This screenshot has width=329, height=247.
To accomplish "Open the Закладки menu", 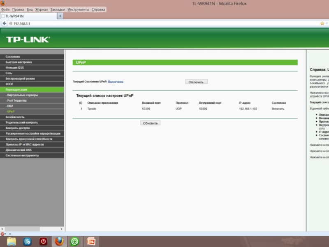I will click(57, 9).
